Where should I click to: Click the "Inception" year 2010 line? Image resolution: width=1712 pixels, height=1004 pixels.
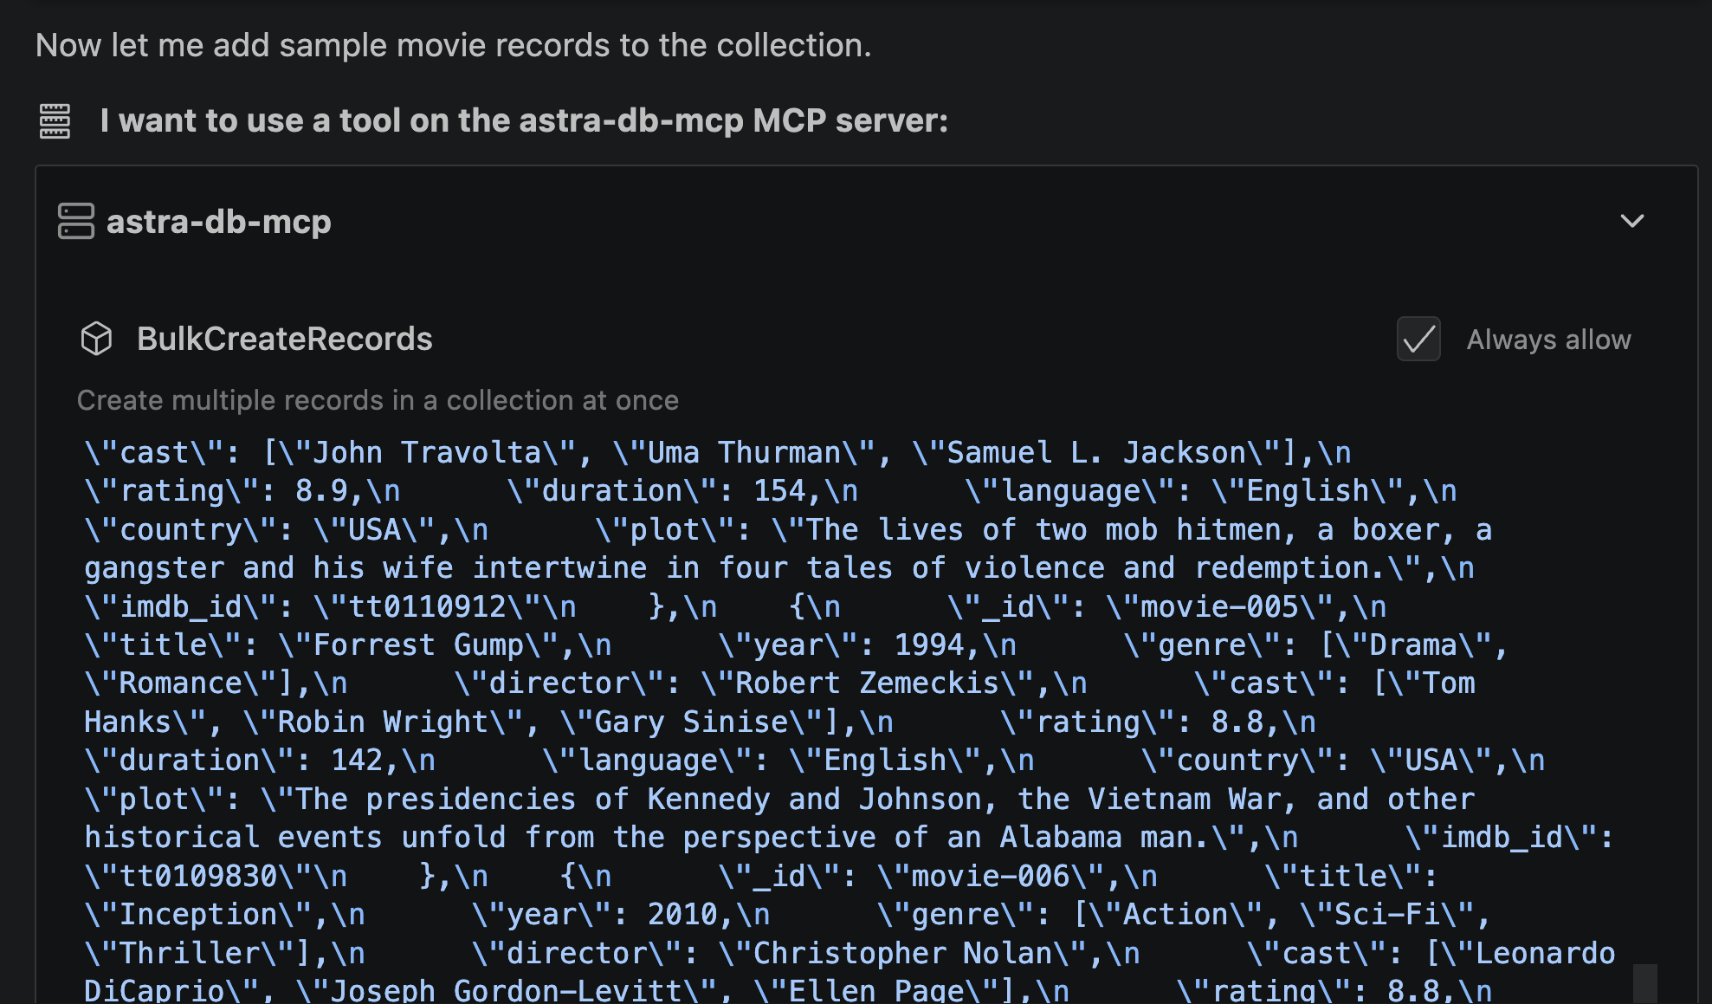pos(788,914)
